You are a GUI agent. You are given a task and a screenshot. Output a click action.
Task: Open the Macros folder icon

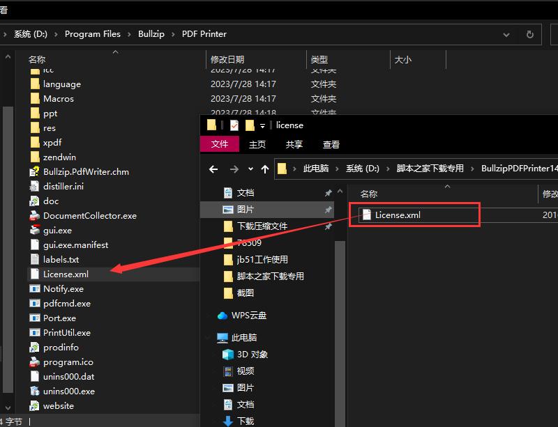coord(35,98)
